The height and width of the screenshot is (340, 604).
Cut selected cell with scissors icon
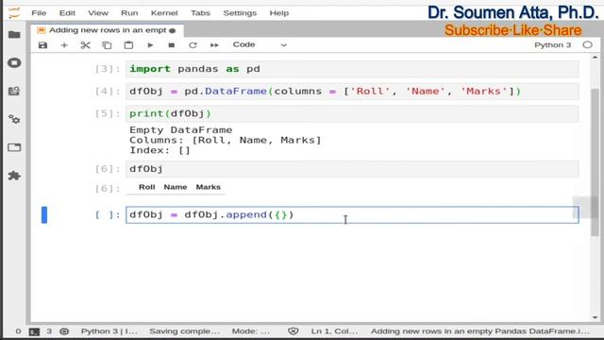tap(86, 45)
